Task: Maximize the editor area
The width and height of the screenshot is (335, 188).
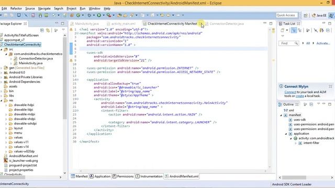Action: (271, 23)
